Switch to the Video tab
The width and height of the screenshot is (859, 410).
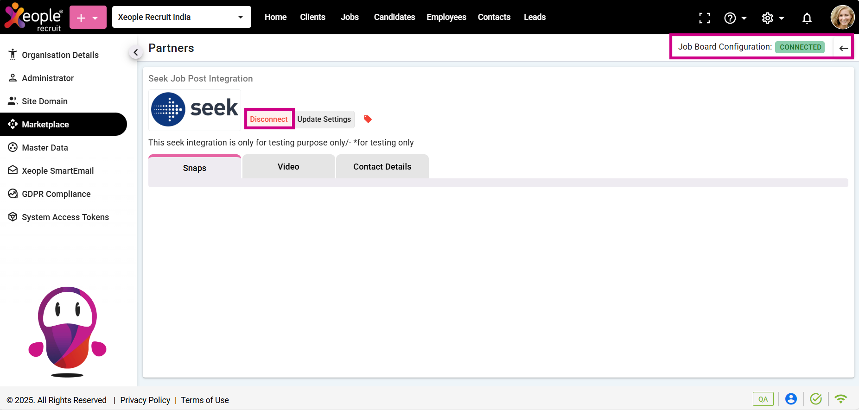[288, 167]
